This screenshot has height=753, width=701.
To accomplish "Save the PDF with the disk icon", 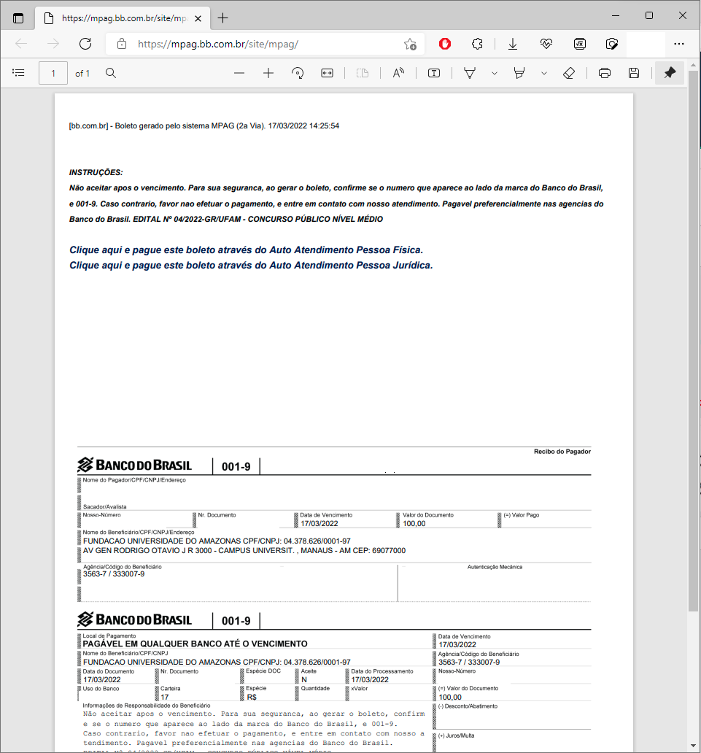I will point(634,73).
